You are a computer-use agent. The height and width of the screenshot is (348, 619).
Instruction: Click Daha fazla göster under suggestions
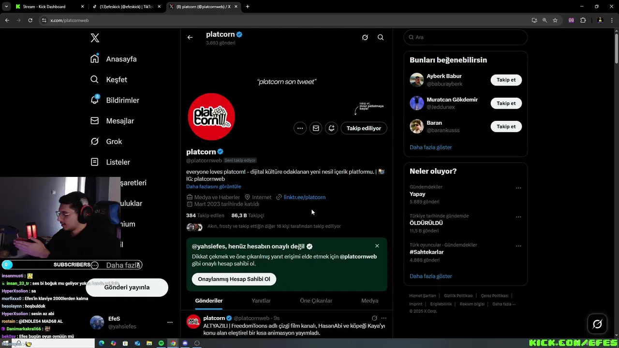click(x=431, y=147)
